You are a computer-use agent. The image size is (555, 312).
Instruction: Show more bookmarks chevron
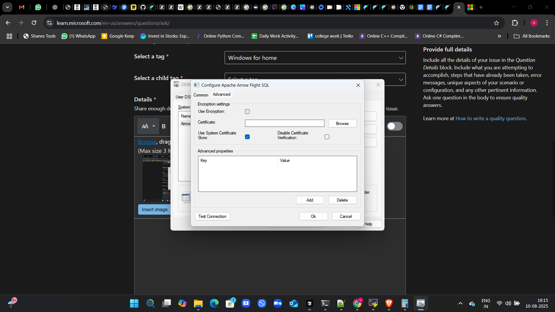(499, 36)
